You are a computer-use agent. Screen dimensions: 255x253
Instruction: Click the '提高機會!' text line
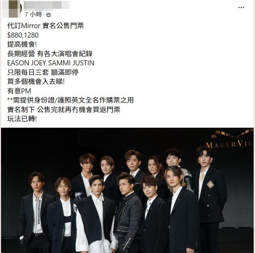(x=22, y=44)
